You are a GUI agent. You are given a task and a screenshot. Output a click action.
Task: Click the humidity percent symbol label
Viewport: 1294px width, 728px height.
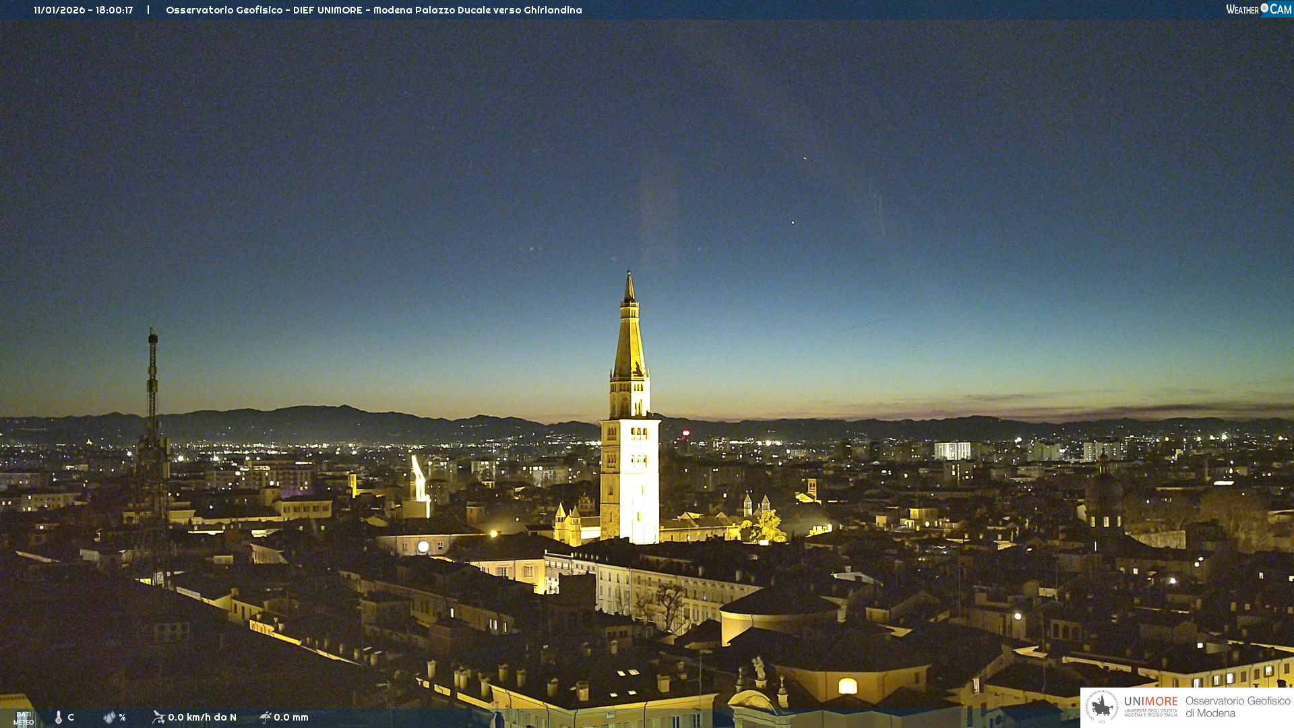(122, 717)
